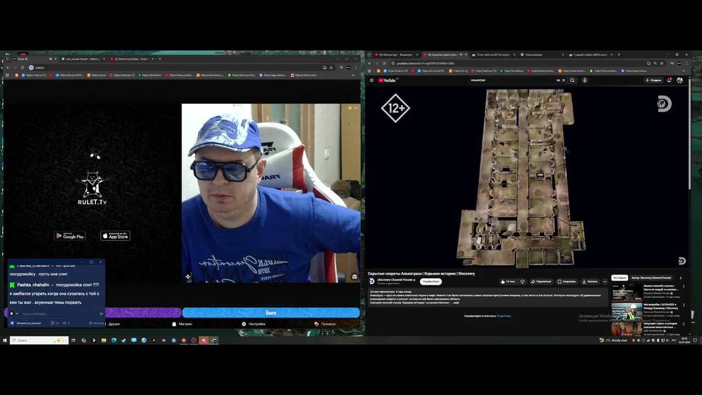702x395 pixels.
Task: Click the Скачать download button
Action: [x=590, y=281]
